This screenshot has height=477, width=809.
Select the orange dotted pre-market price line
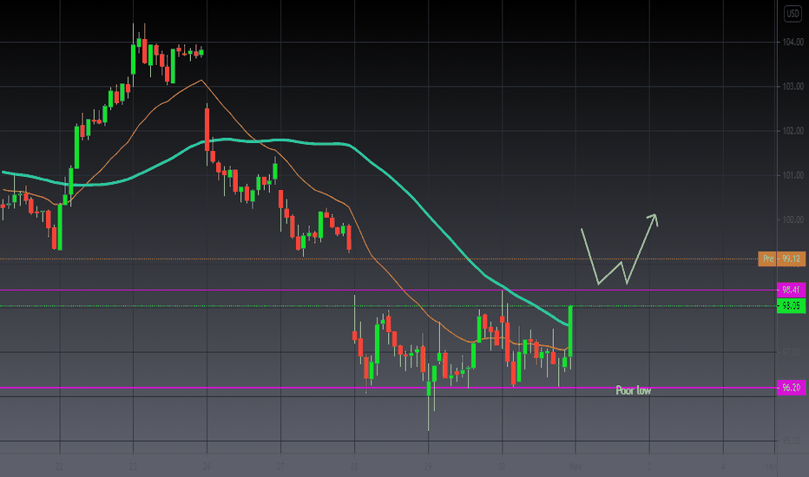[x=378, y=258]
